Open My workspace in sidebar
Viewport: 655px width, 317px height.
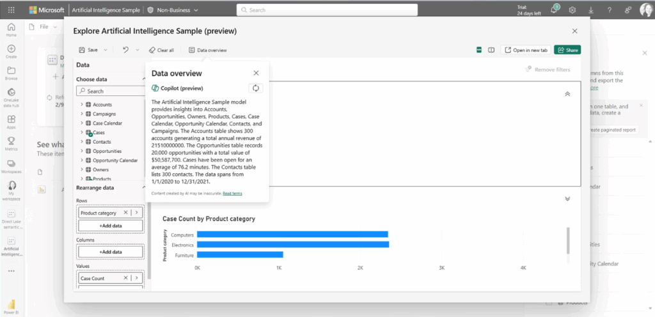coord(12,190)
